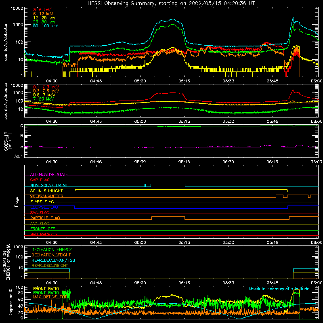Image resolution: width=323 pixels, height=323 pixels.
Task: Select the cyan "50-100 keV" legend label
Action: (46, 25)
